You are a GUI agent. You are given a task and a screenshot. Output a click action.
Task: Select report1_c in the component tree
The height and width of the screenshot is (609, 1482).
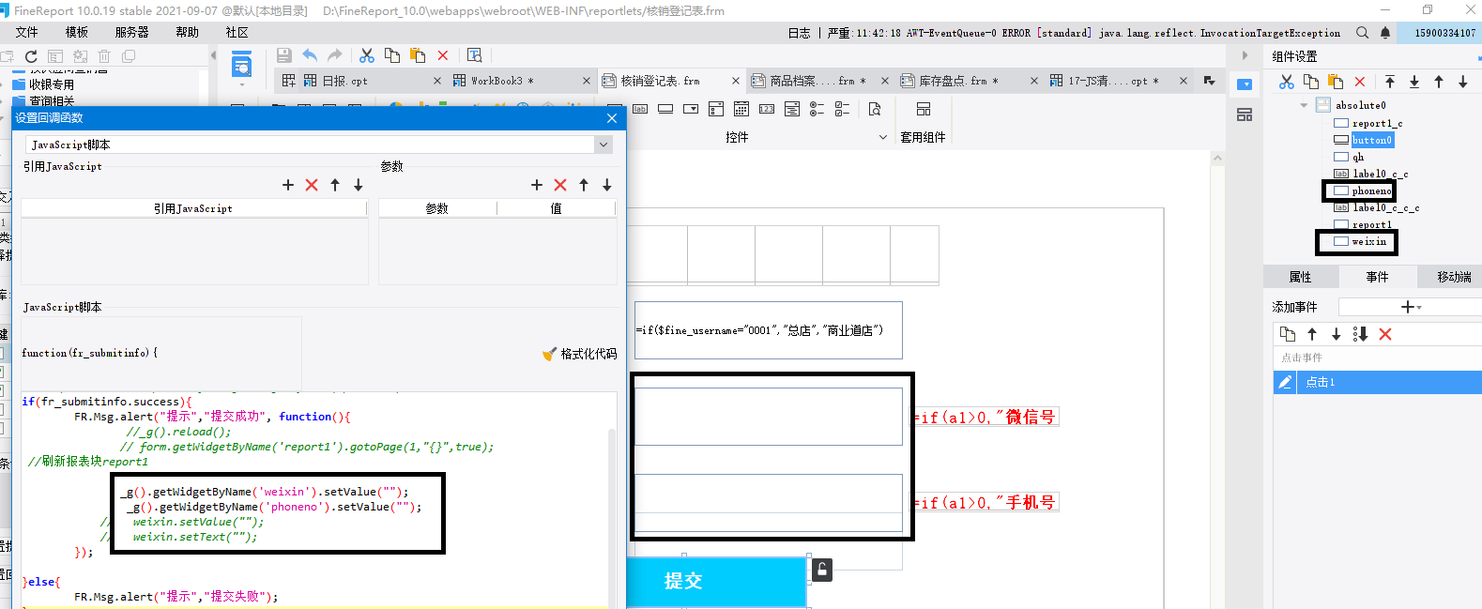coord(1377,123)
